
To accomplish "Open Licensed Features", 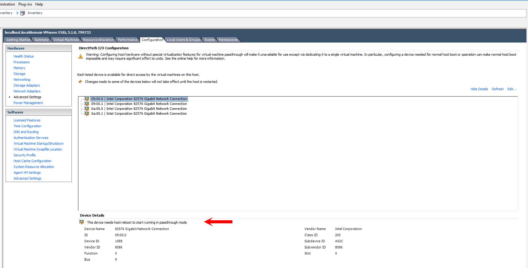I will (27, 120).
